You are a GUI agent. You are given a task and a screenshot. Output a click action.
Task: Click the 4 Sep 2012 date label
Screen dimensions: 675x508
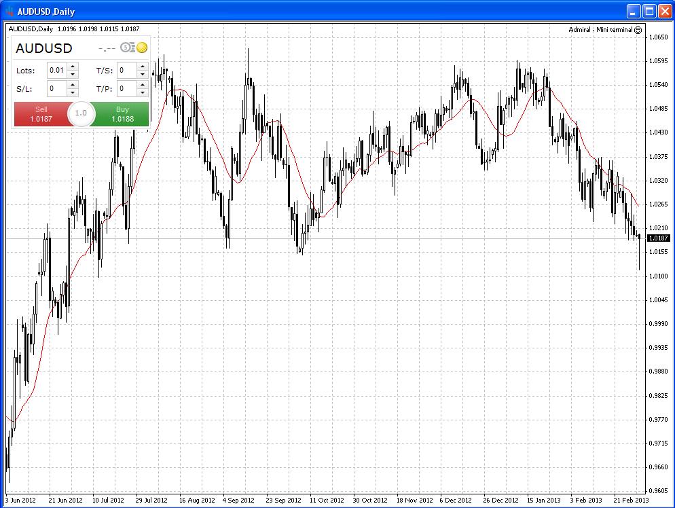tap(238, 501)
